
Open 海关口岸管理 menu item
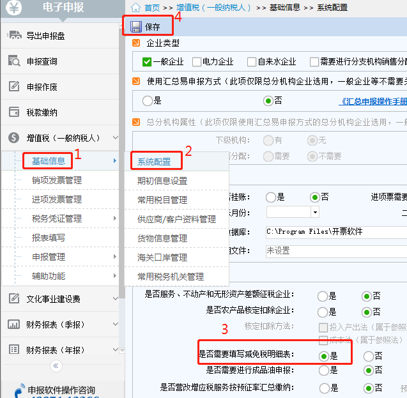click(x=162, y=257)
